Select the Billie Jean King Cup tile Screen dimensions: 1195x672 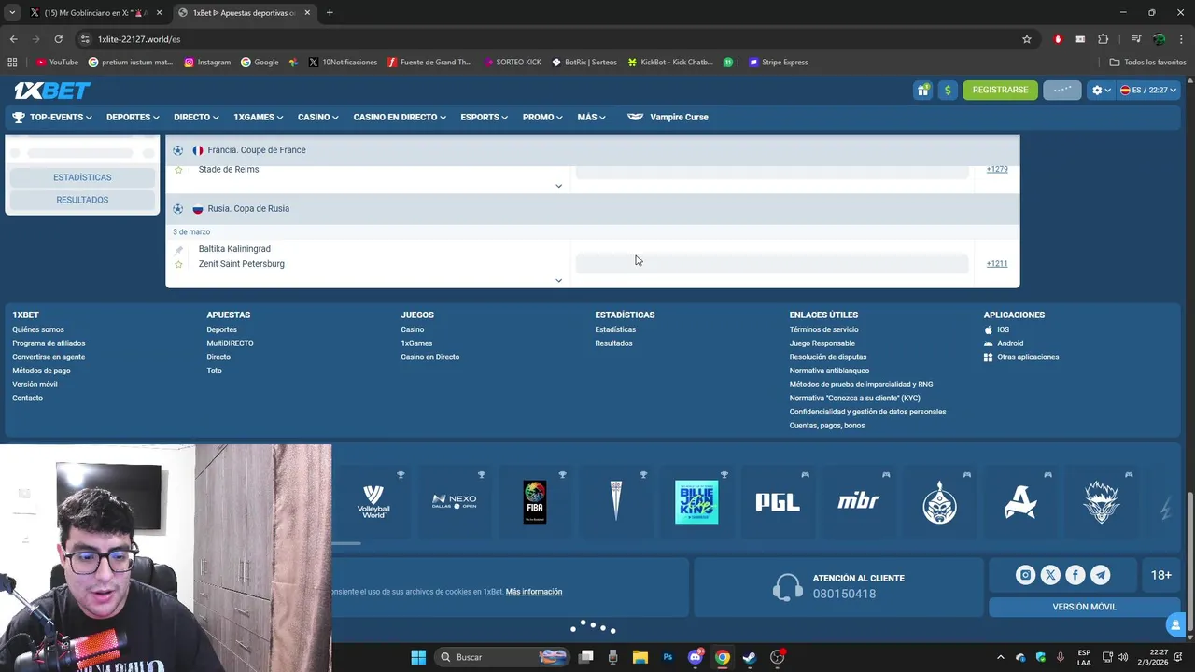tap(696, 502)
